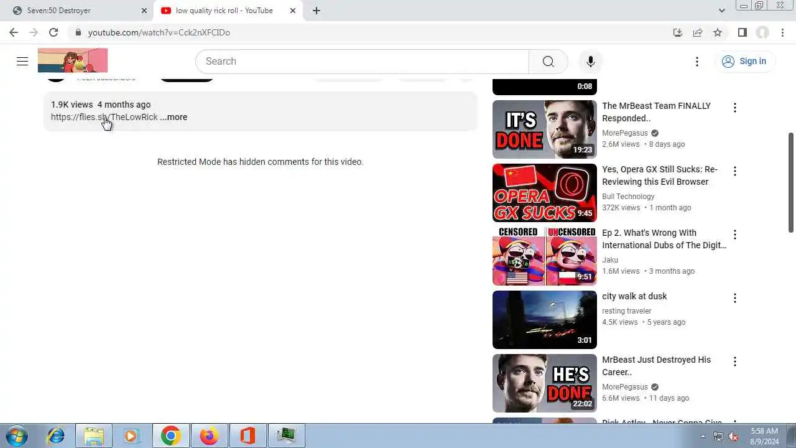Open options for Opera GX Still Sucks video
Image resolution: width=796 pixels, height=448 pixels.
734,171
